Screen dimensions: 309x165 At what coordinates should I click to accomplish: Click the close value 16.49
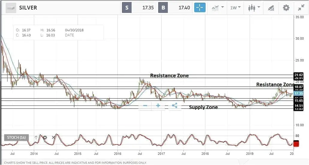[x=26, y=35]
